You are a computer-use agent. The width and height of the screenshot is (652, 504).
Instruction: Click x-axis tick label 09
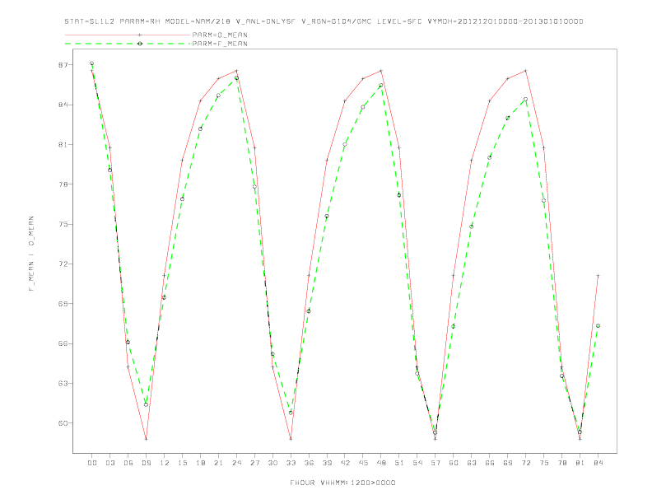pyautogui.click(x=146, y=463)
